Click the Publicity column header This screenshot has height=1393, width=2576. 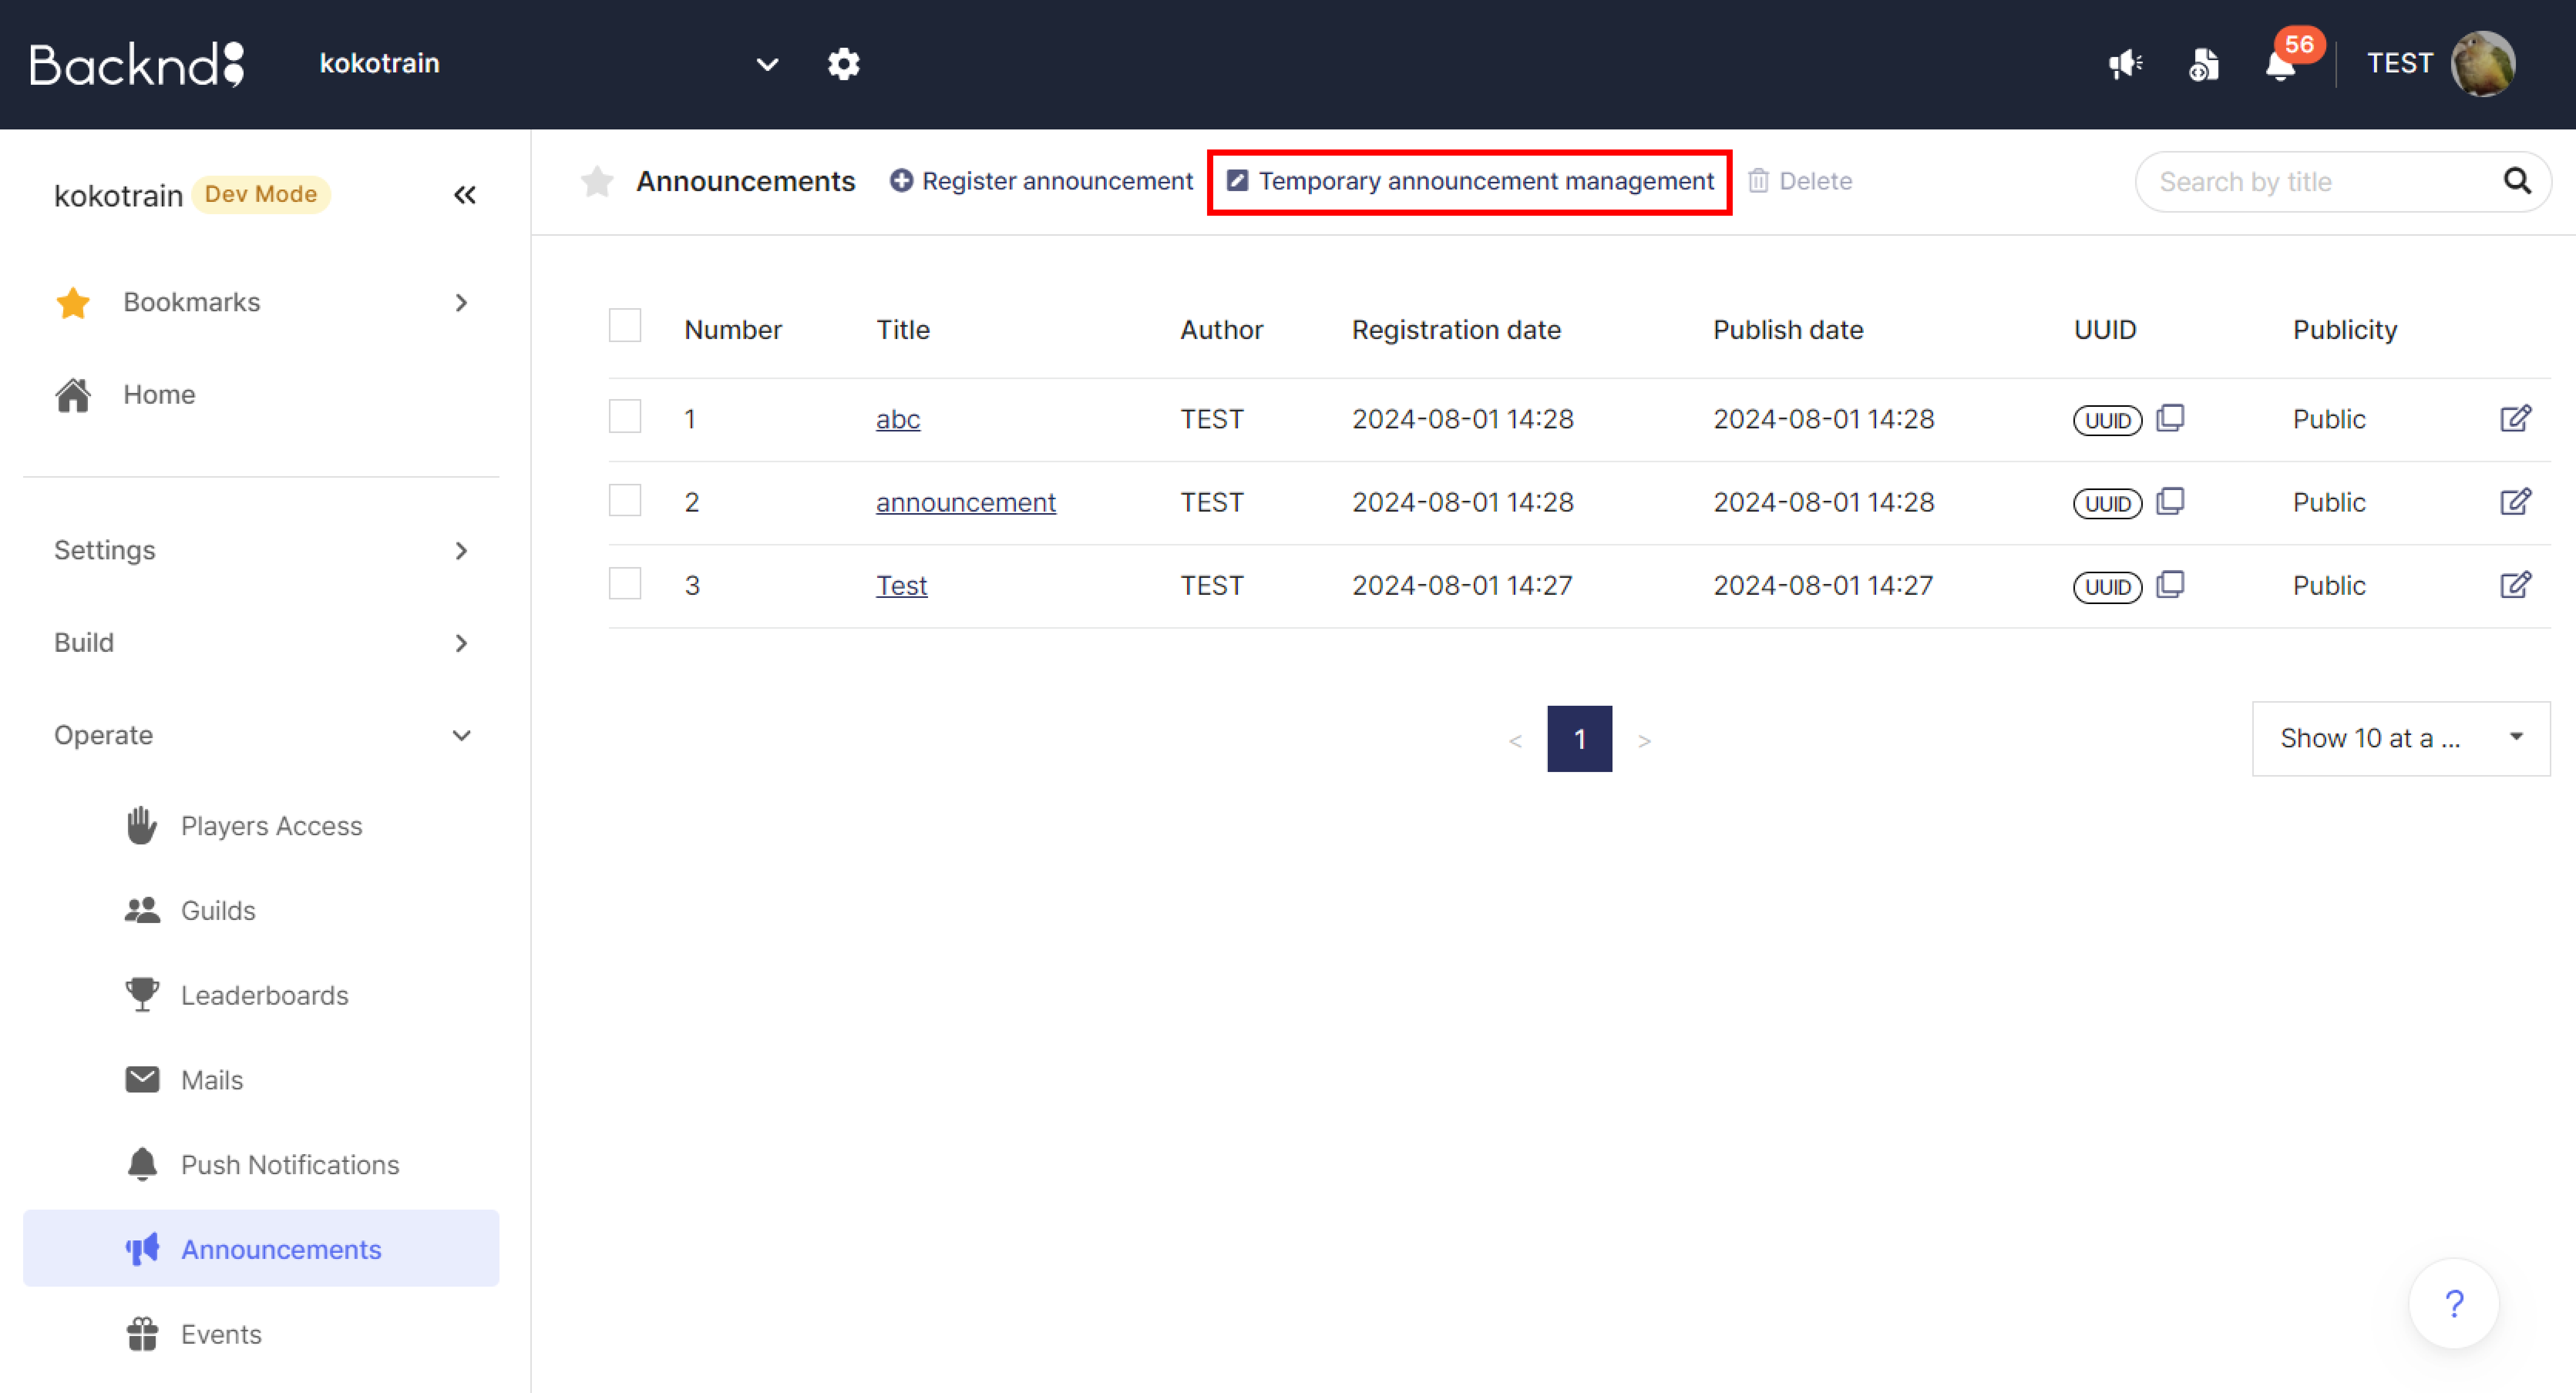click(2345, 330)
